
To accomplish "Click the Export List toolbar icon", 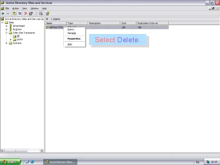I will [x=41, y=14].
